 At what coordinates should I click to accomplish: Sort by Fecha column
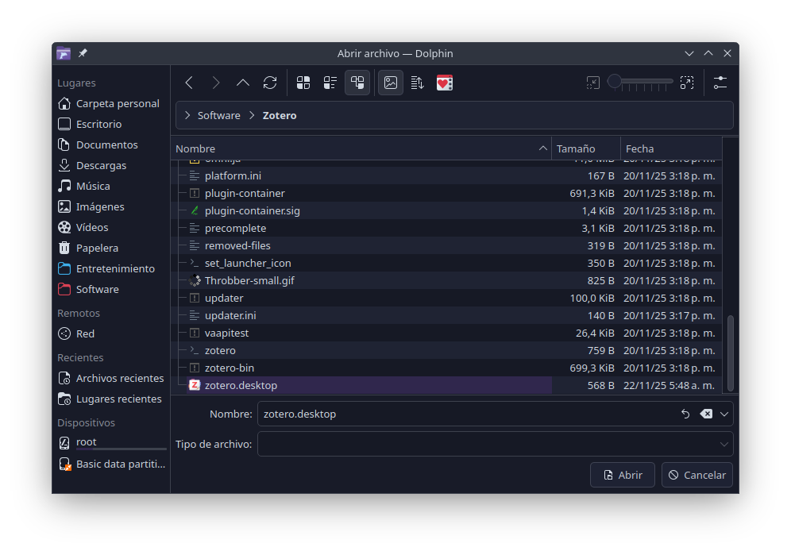(671, 148)
